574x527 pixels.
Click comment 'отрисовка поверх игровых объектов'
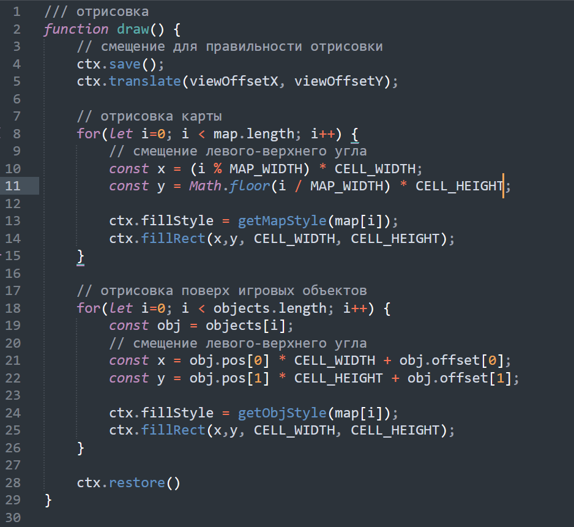point(222,291)
